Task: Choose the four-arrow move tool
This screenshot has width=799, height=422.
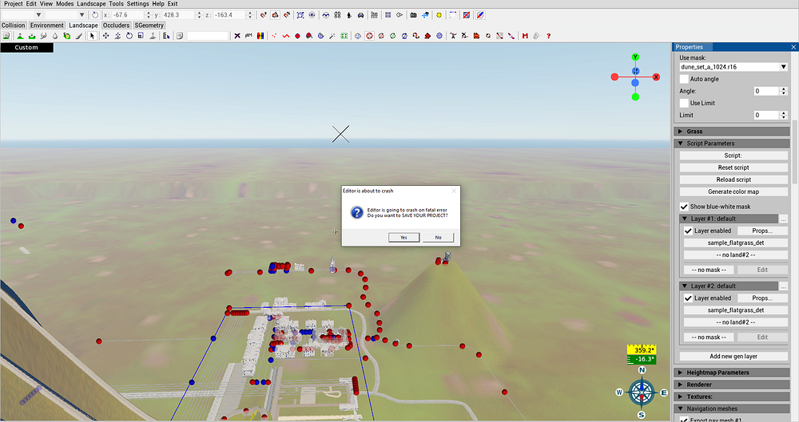Action: (105, 36)
